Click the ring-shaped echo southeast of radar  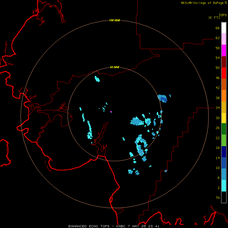[x=141, y=145]
